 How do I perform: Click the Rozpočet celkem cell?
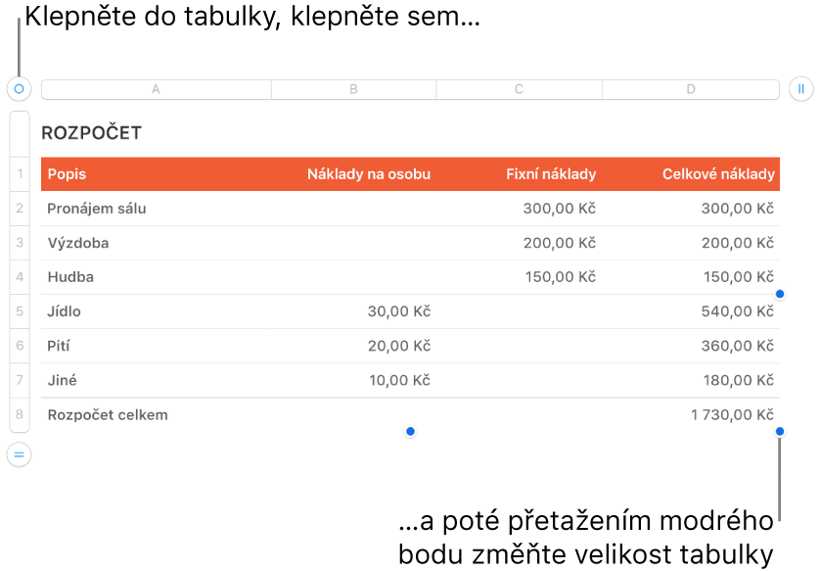coord(108,414)
